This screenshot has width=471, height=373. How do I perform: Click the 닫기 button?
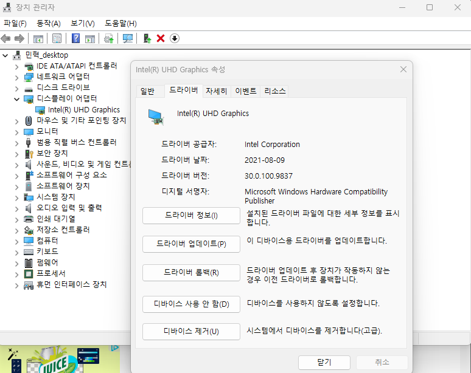coord(324,363)
